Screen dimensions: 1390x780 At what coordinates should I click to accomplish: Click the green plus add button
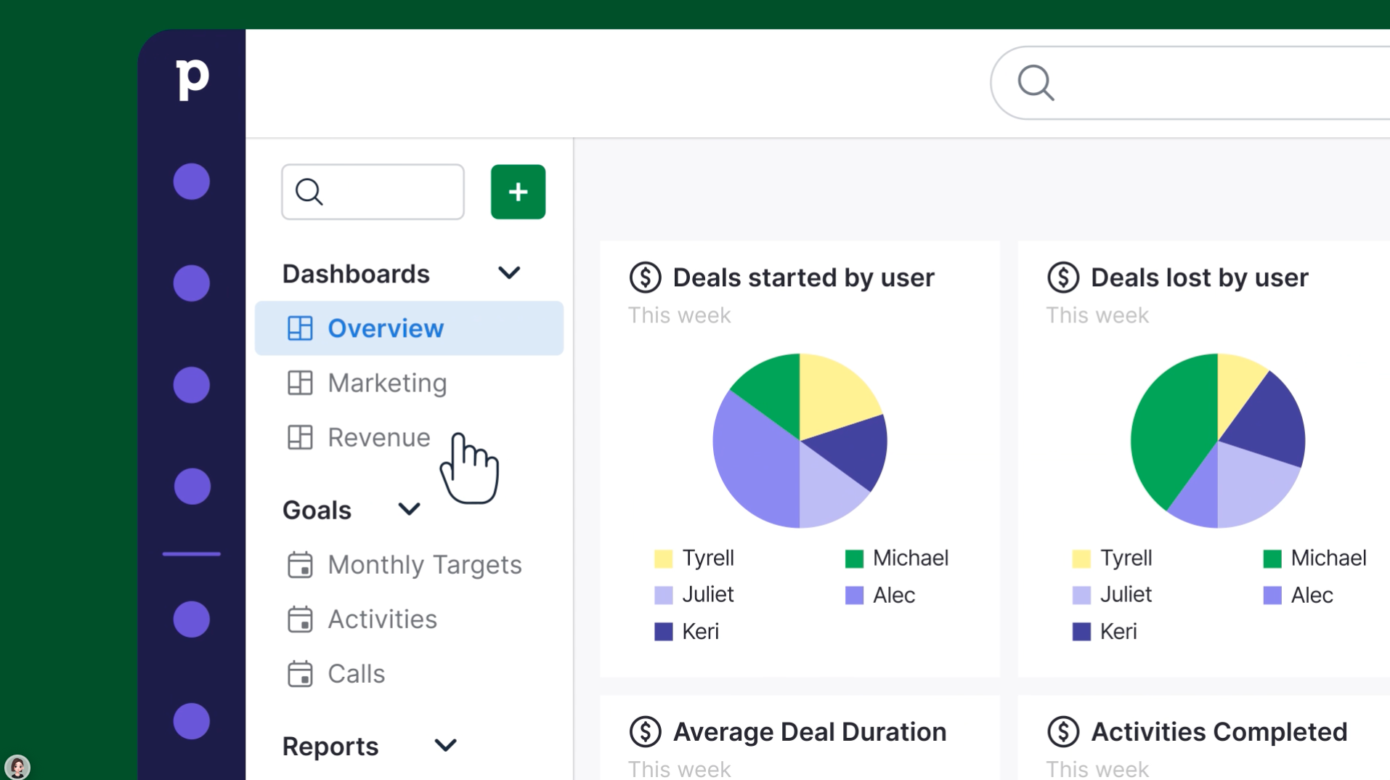(x=518, y=192)
